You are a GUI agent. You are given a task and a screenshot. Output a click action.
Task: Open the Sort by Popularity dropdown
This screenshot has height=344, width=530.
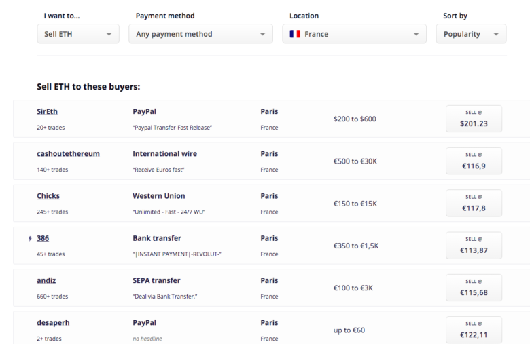[471, 34]
